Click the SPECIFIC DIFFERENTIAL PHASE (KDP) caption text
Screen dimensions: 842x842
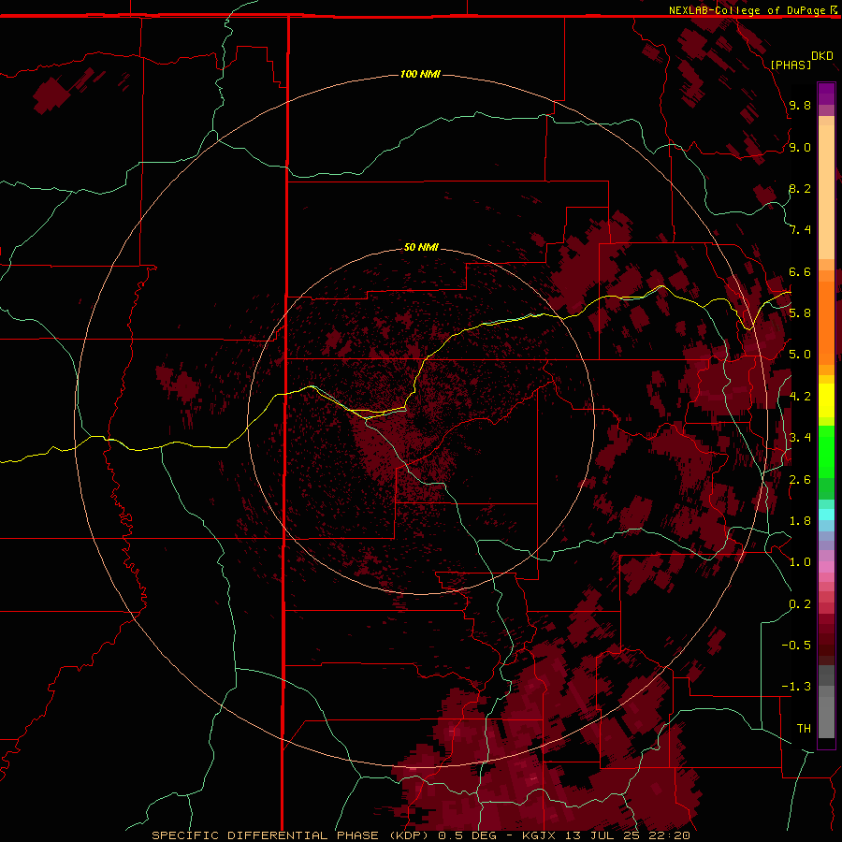click(x=290, y=835)
